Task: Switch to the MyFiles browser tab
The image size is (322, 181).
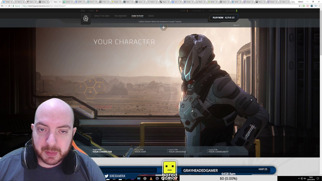Action: click(x=152, y=2)
